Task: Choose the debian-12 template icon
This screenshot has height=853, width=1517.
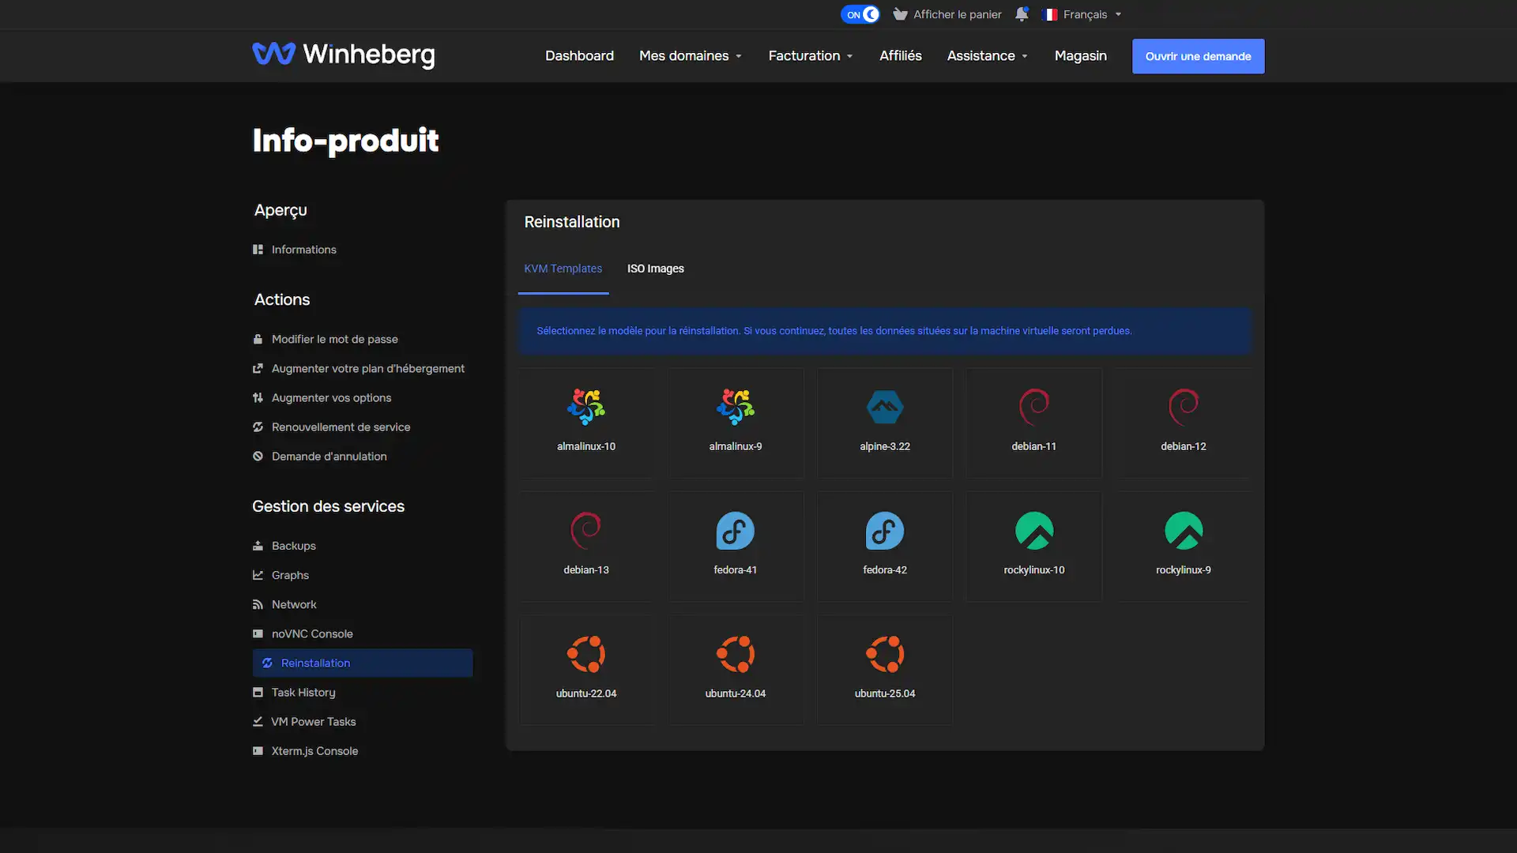Action: 1184,408
